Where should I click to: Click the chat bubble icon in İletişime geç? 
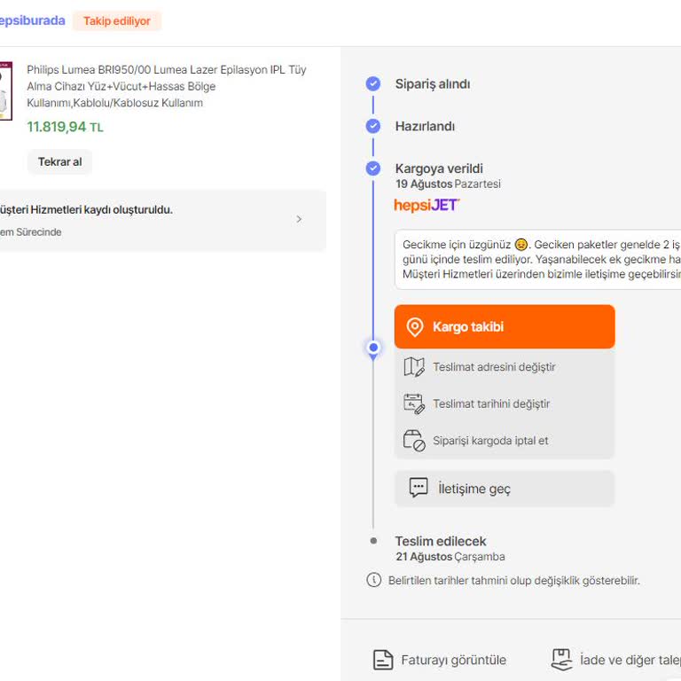pos(419,488)
